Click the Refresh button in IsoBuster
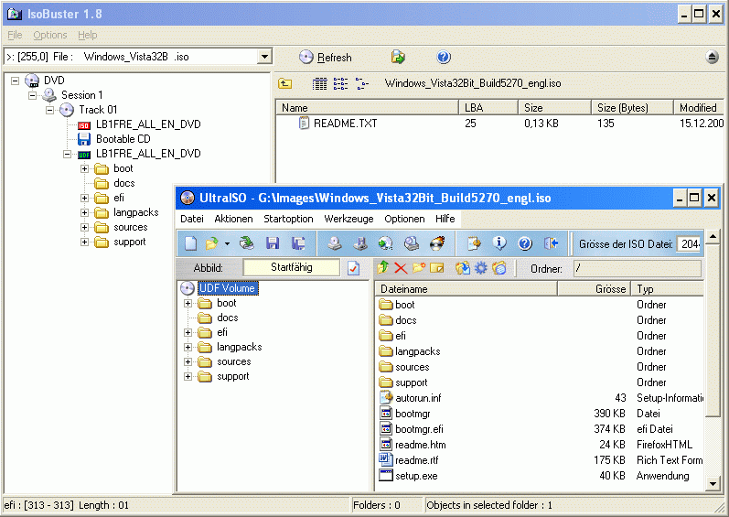Screen dimensions: 729x517 (325, 57)
